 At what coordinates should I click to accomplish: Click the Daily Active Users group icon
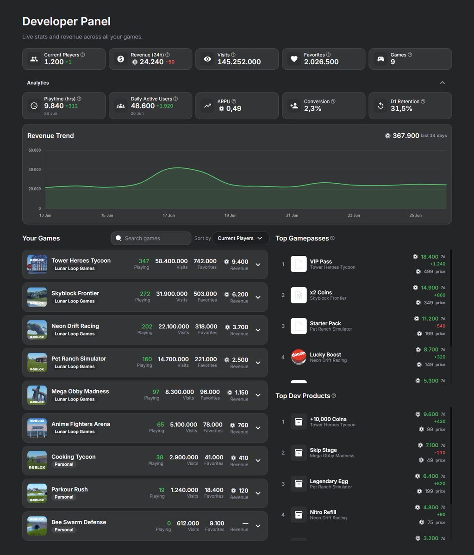tap(120, 105)
